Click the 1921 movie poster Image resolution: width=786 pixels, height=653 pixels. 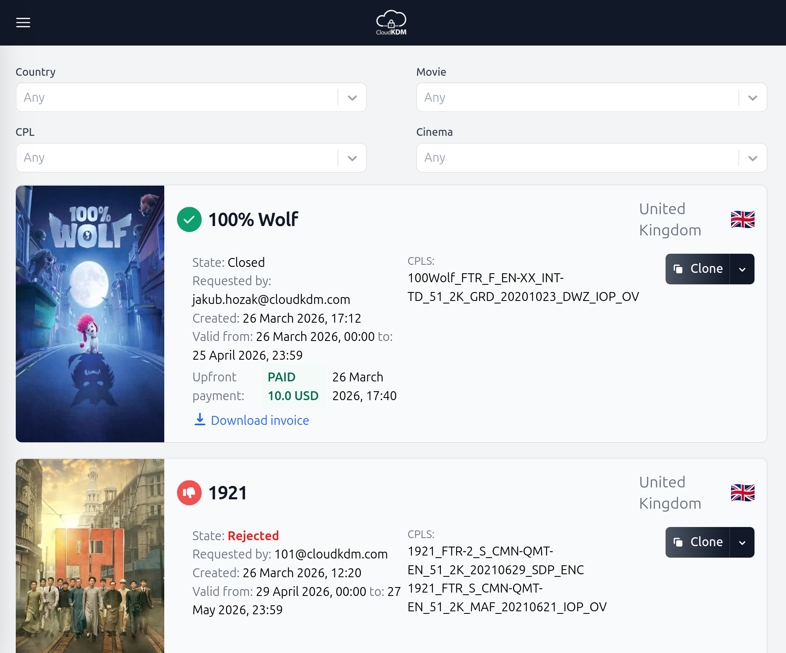pos(90,556)
